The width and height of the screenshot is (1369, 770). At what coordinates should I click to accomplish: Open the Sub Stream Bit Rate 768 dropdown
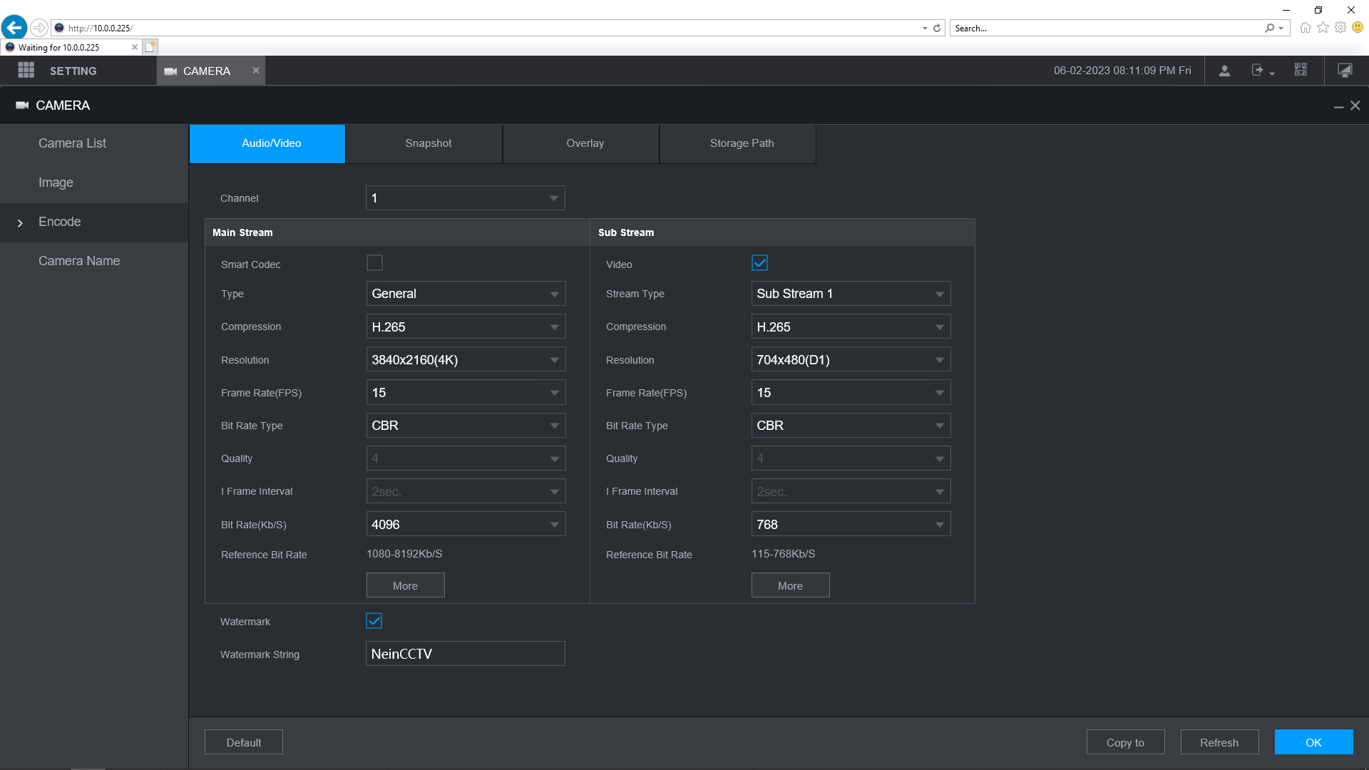click(x=851, y=524)
